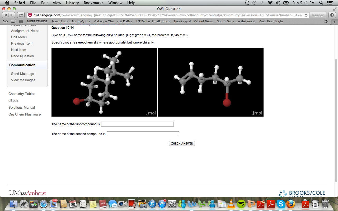Click the first compound name field
Screen dimensions: 338x211
point(137,124)
